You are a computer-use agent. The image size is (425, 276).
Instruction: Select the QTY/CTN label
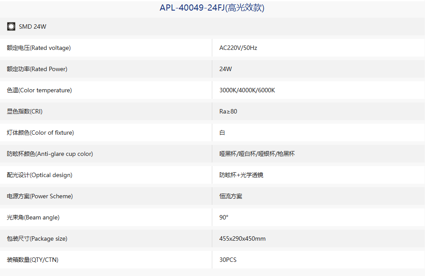(x=33, y=260)
